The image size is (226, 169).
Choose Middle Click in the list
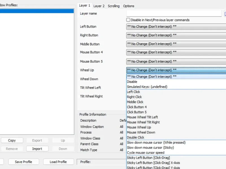tap(176, 102)
